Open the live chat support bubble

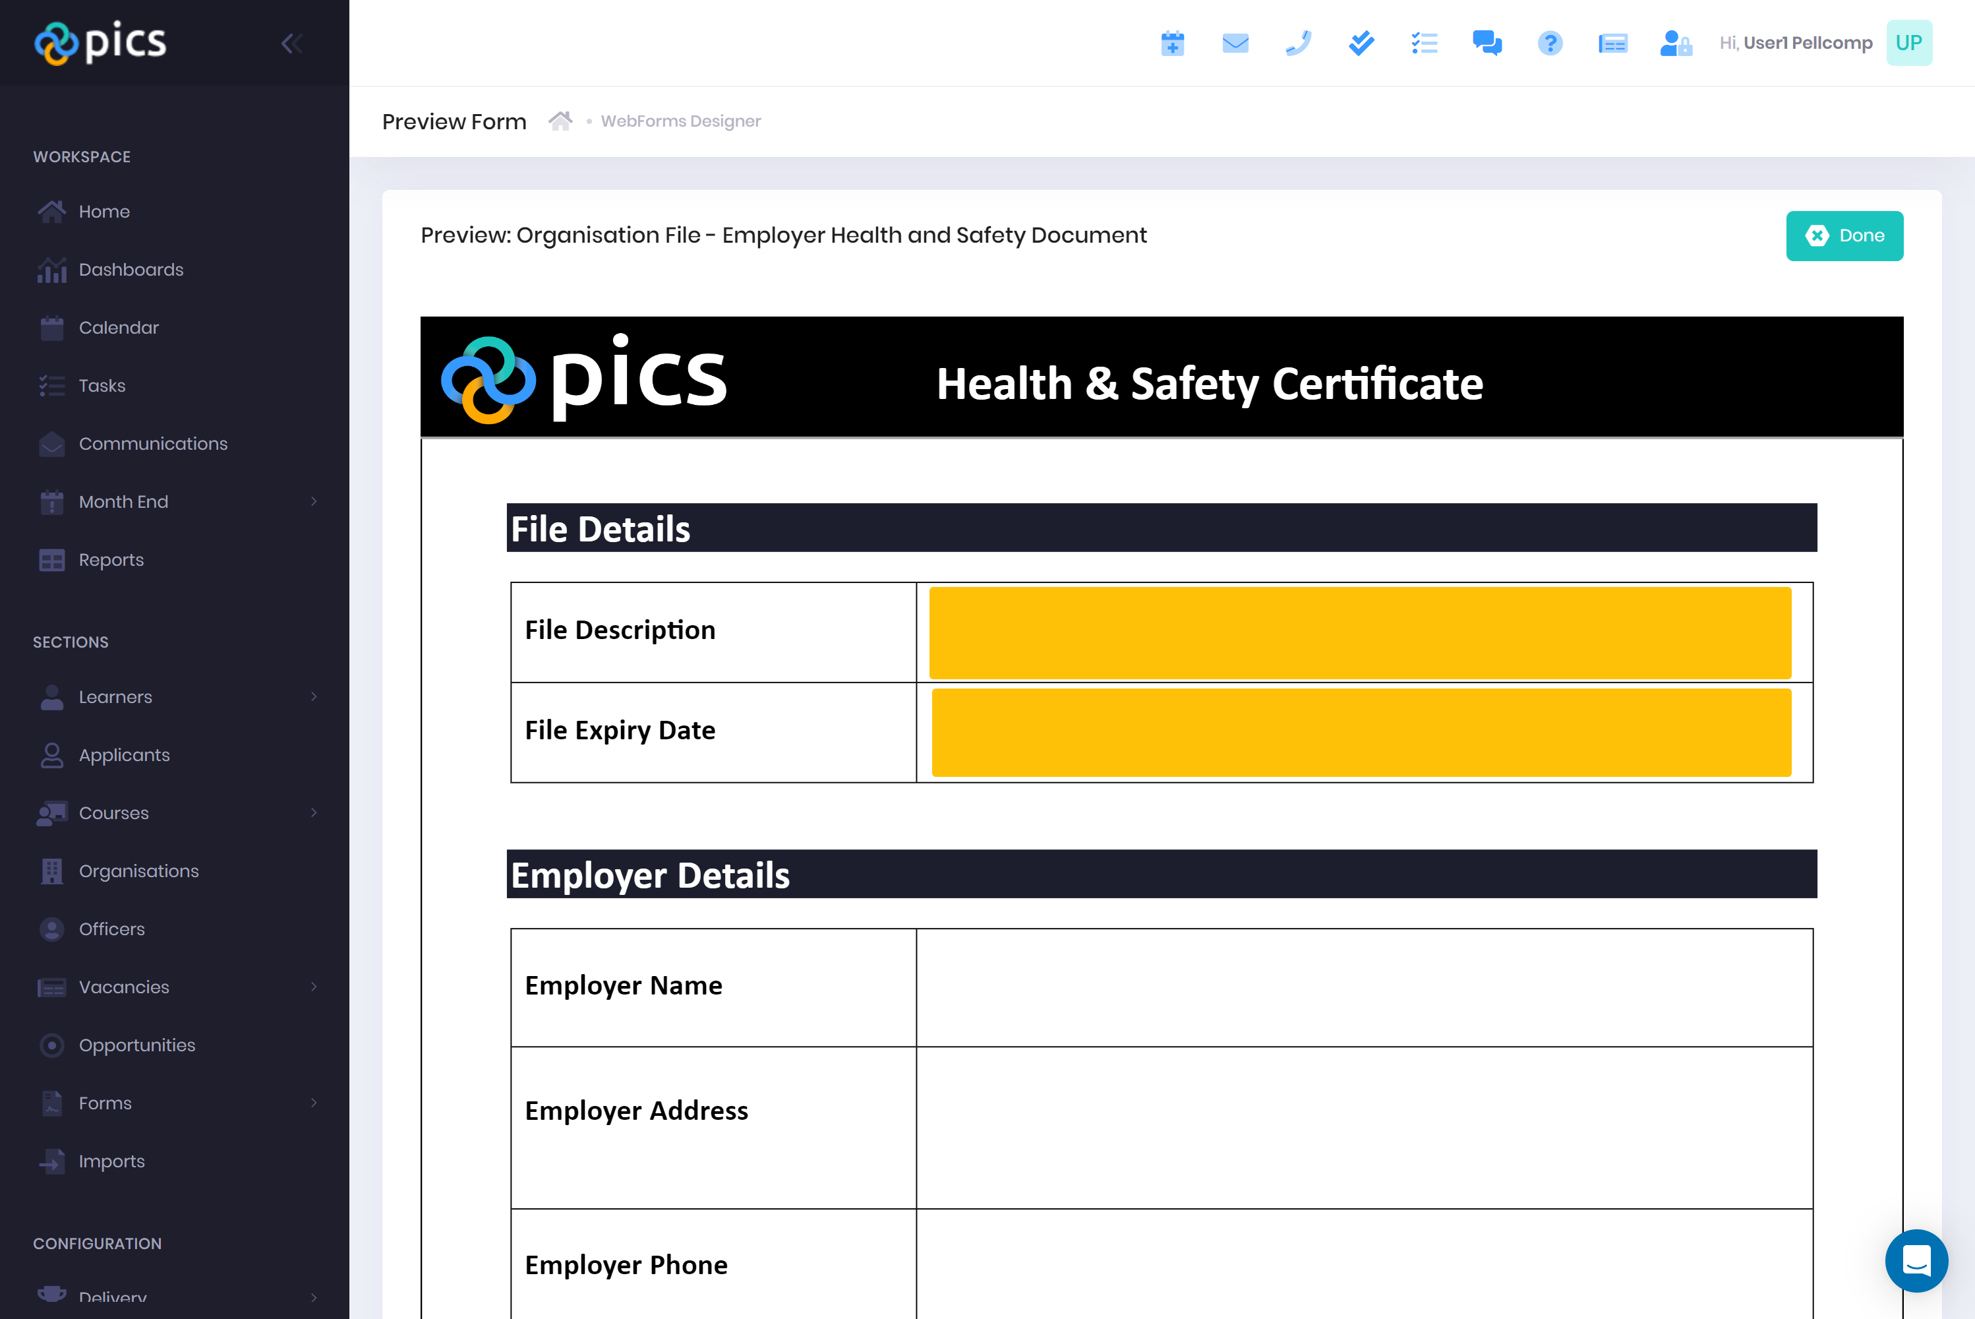point(1915,1260)
